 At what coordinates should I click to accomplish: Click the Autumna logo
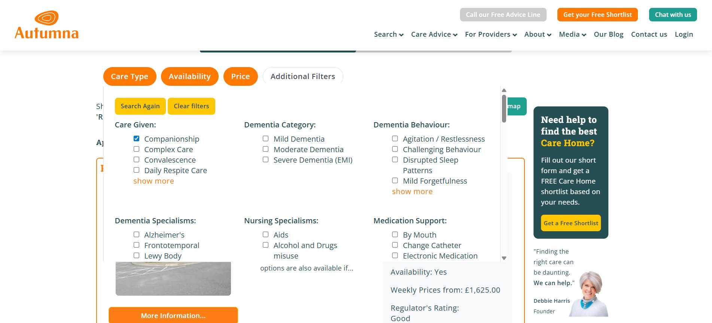click(x=47, y=25)
